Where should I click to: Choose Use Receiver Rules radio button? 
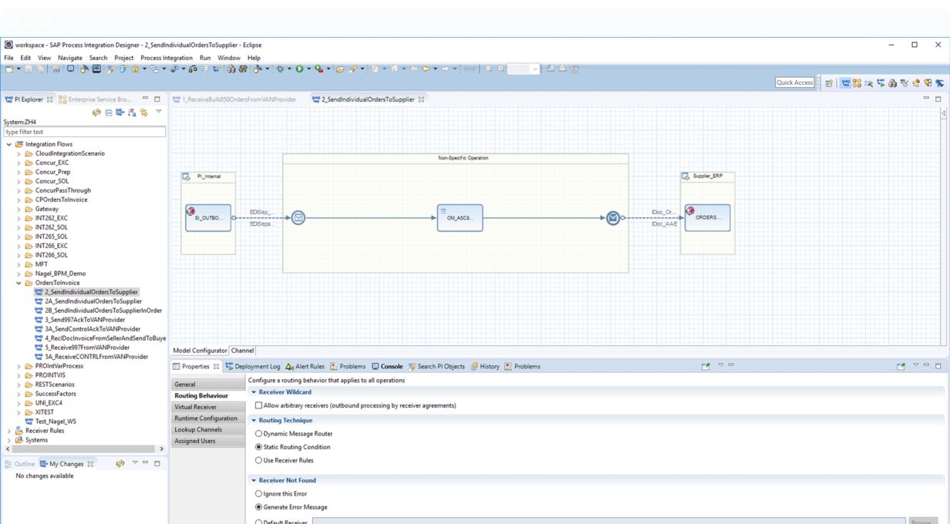(258, 460)
